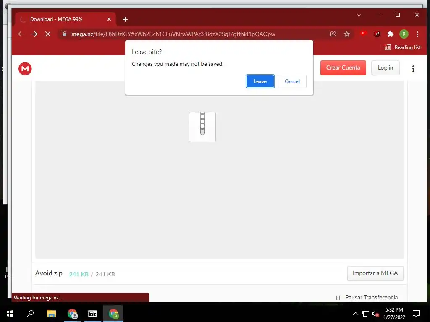
Task: Open Chrome's three-dot menu
Action: click(417, 34)
